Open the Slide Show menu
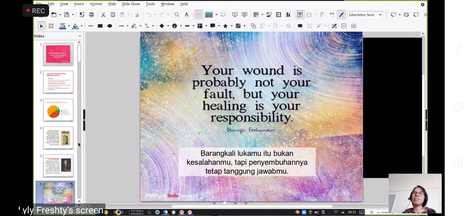The width and height of the screenshot is (470, 216). coord(131,4)
